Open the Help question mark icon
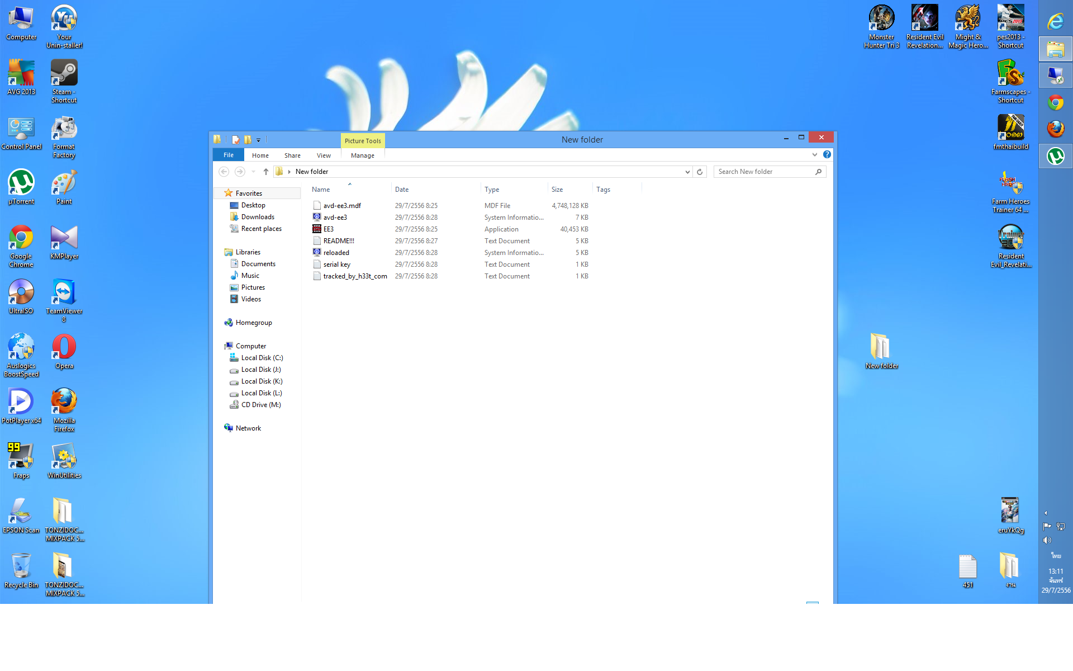 tap(827, 154)
